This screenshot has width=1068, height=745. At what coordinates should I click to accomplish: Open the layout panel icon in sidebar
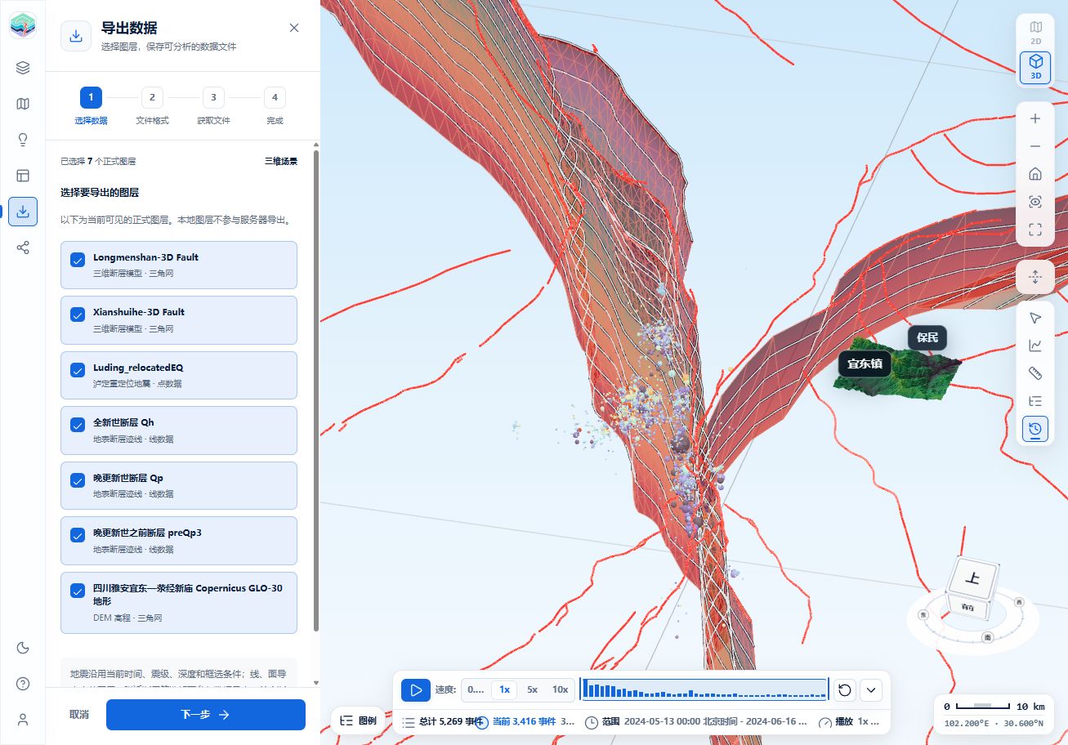(23, 176)
